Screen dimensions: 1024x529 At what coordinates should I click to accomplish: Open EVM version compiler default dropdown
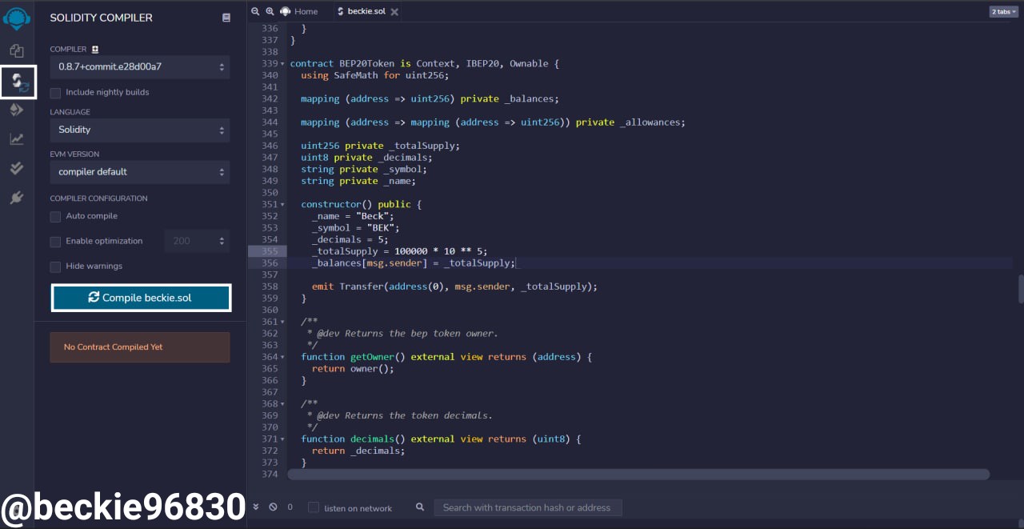[140, 172]
